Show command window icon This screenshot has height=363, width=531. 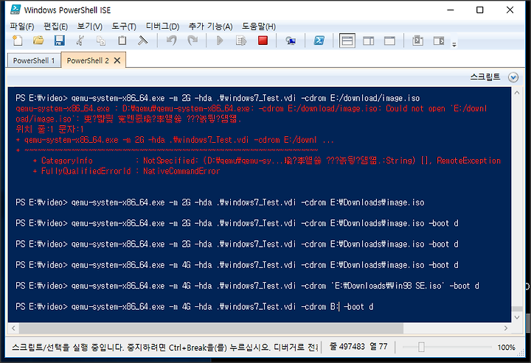[417, 40]
